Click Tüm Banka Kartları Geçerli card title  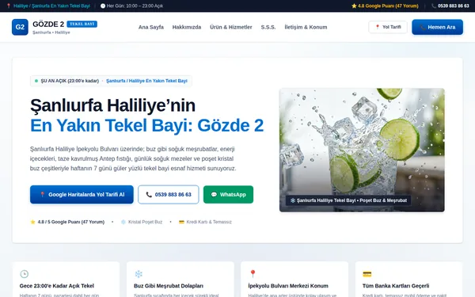pos(396,286)
